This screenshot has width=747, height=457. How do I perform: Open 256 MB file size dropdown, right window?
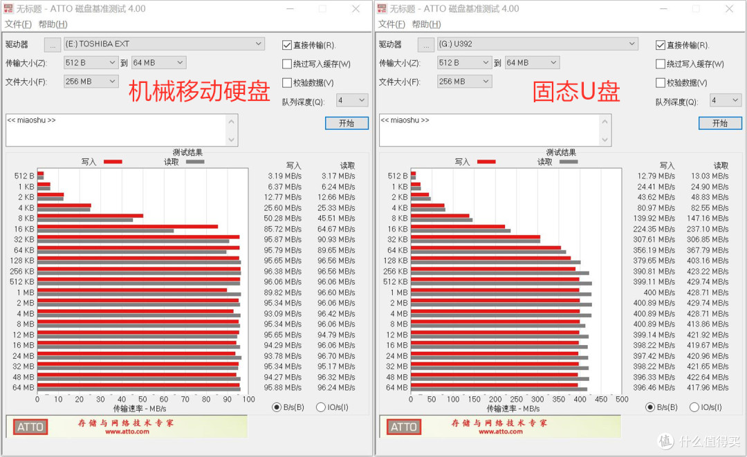pos(465,82)
